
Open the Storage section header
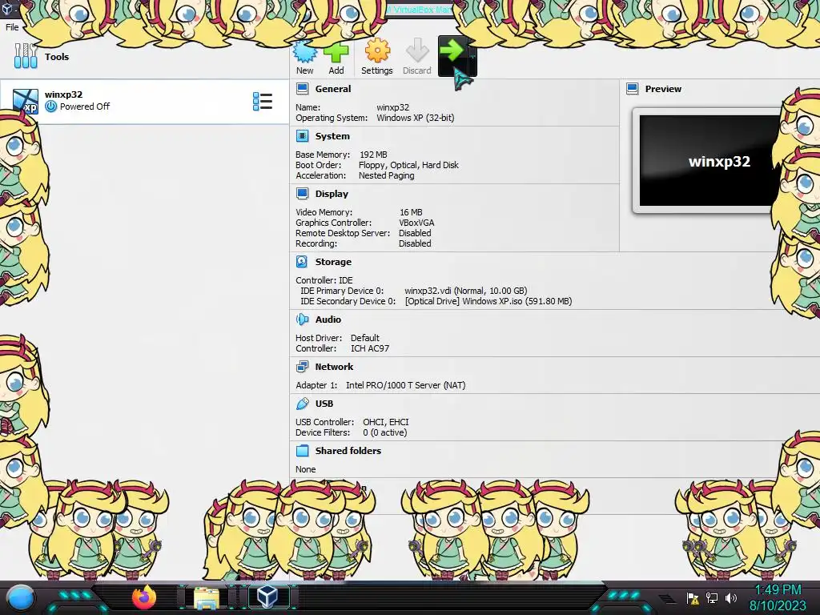tap(333, 262)
